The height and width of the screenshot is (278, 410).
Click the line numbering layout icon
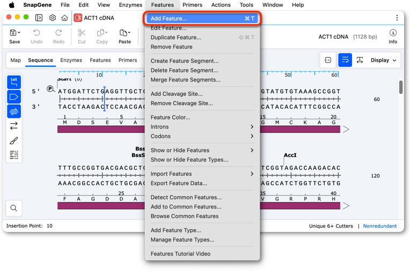14,155
